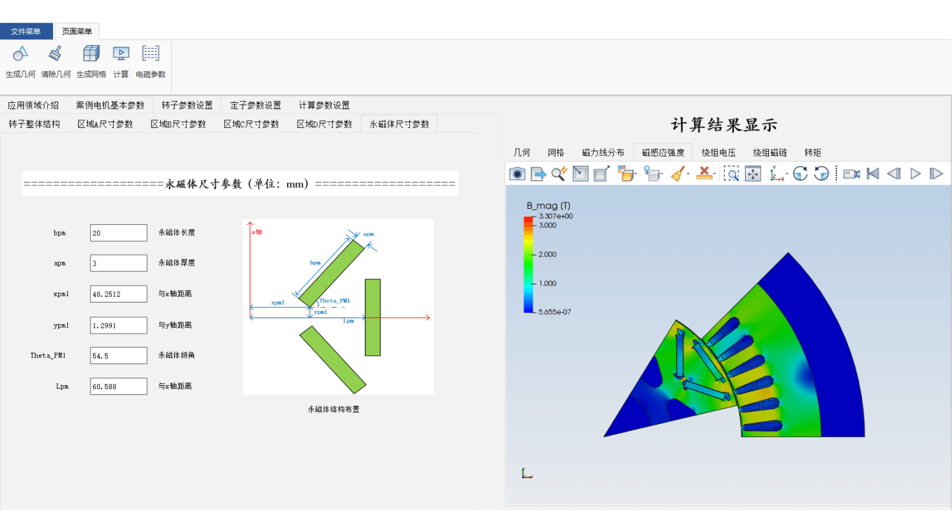
Task: Open the light bulb cube dropdown arrow
Action: [x=662, y=174]
